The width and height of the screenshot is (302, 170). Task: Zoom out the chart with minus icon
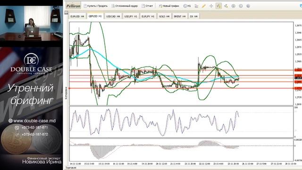241,6
